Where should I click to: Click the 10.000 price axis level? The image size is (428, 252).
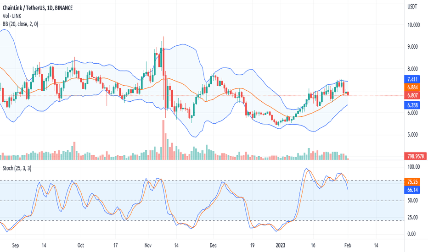pos(413,25)
